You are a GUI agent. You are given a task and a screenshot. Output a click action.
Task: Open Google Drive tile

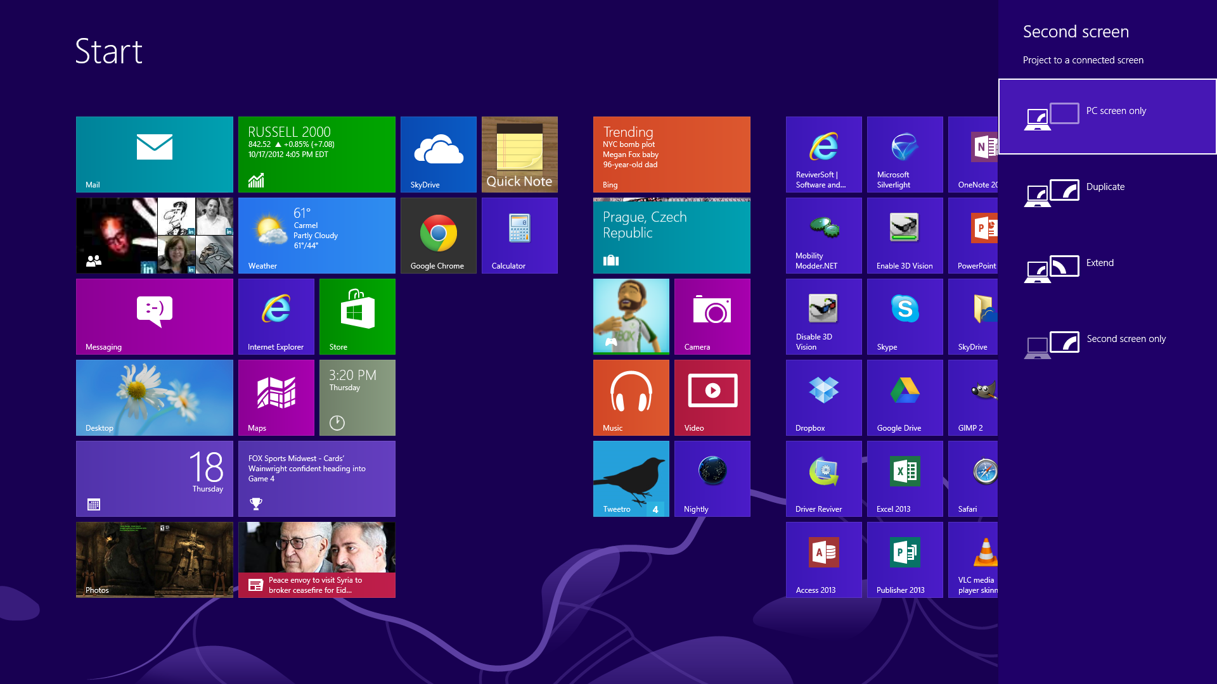click(905, 398)
